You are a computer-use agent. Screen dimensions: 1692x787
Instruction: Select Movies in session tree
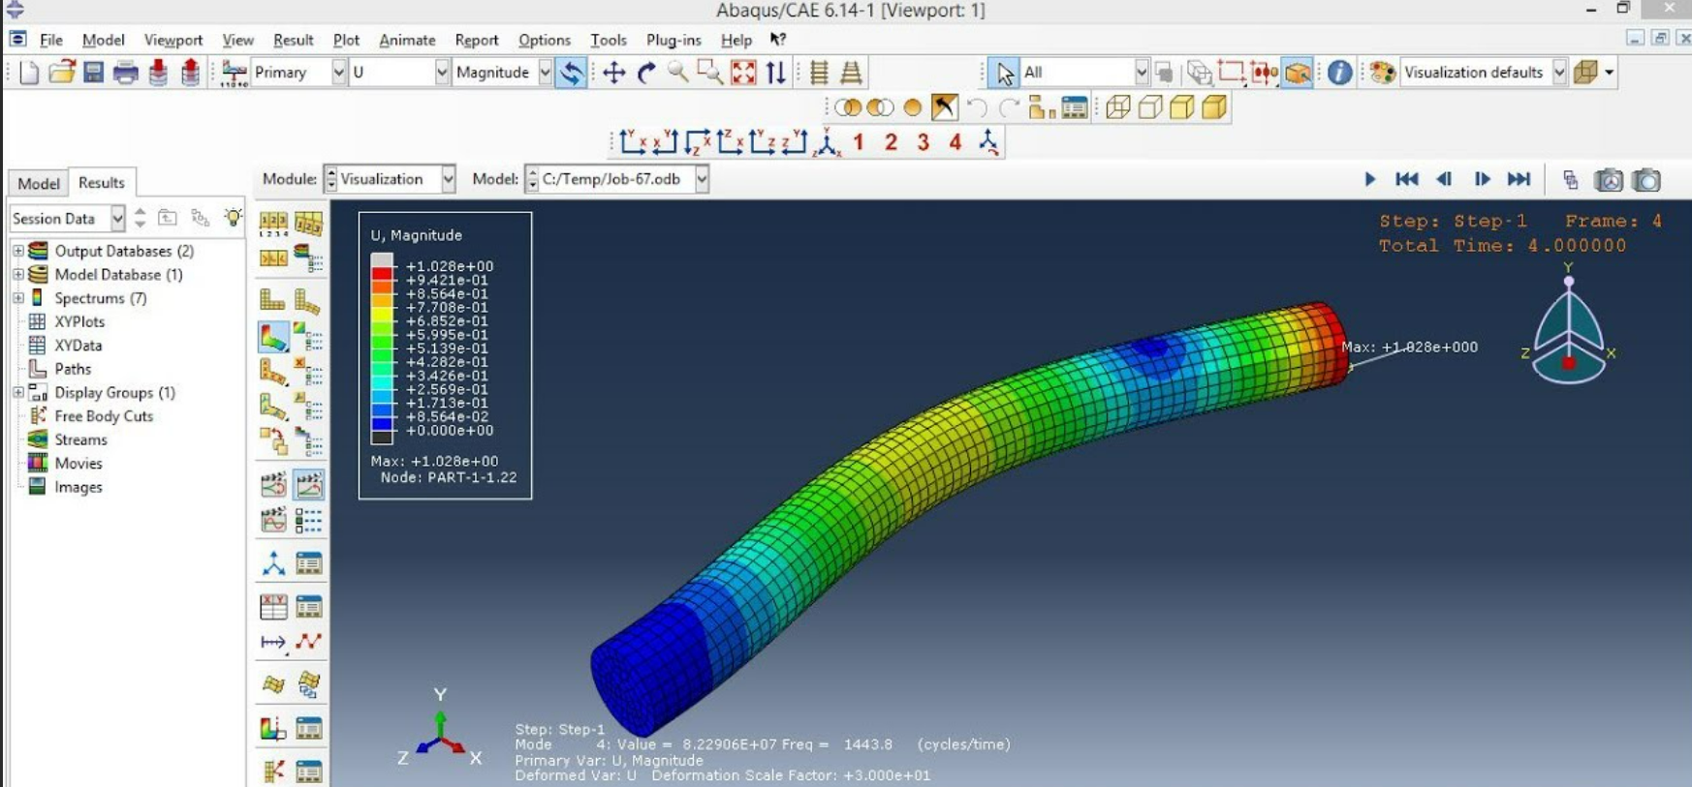tap(78, 464)
